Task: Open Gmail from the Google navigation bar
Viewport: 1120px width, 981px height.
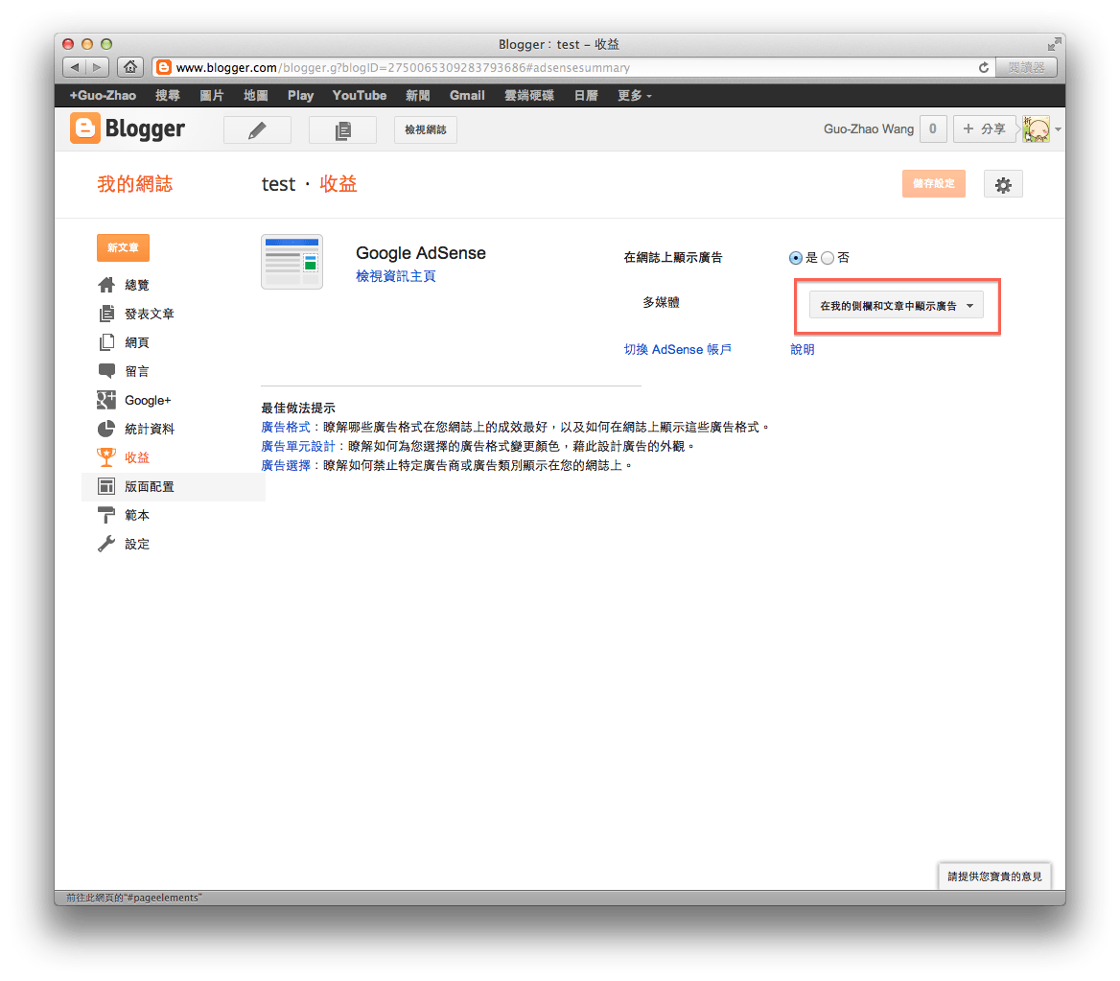Action: point(467,95)
